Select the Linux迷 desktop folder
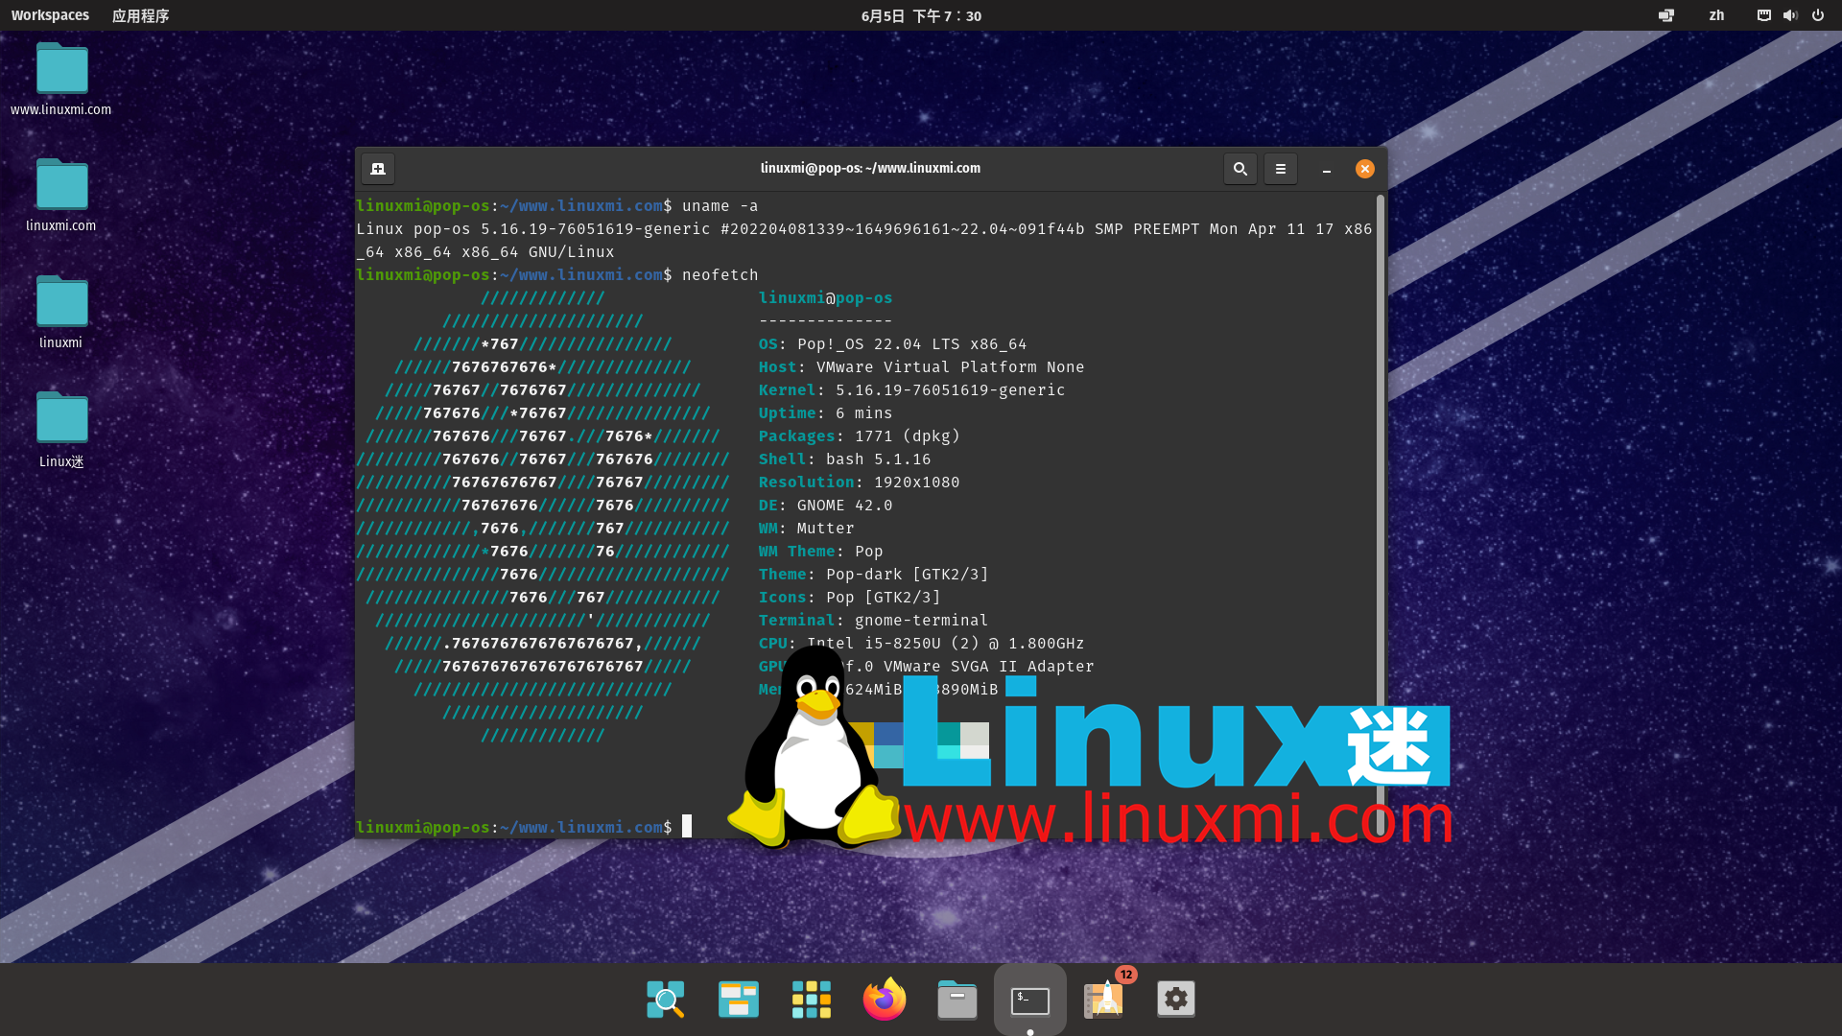Image resolution: width=1842 pixels, height=1036 pixels. click(61, 429)
